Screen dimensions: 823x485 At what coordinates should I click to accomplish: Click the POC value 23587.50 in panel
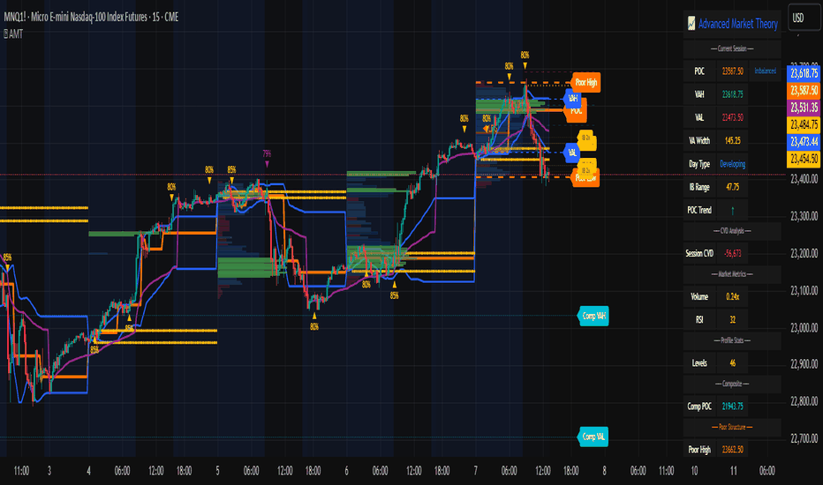pos(732,71)
